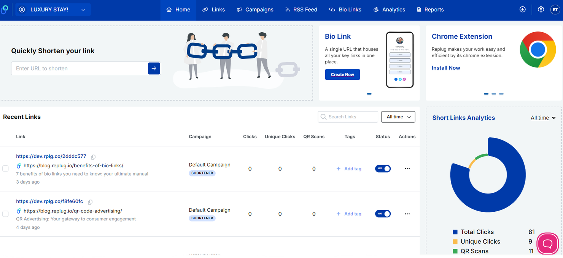
Task: Click the favicon beside qr-code-advertising URL
Action: point(19,211)
